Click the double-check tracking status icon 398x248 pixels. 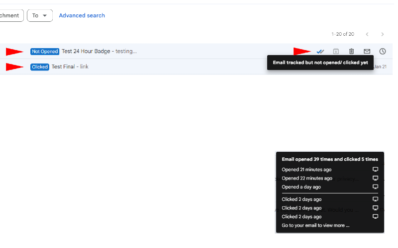pos(320,52)
